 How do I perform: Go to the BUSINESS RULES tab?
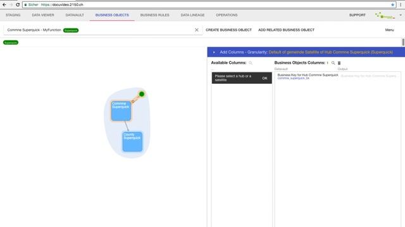coord(154,15)
